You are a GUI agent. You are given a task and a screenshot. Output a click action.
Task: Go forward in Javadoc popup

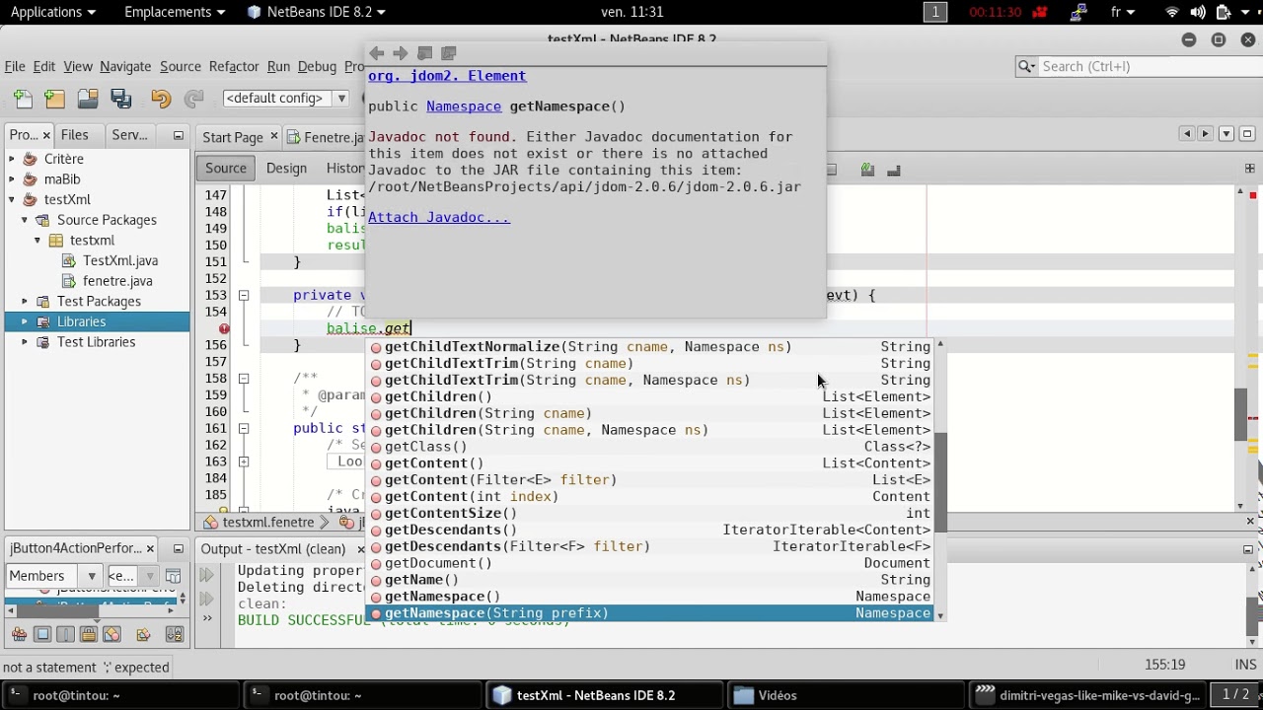click(400, 53)
